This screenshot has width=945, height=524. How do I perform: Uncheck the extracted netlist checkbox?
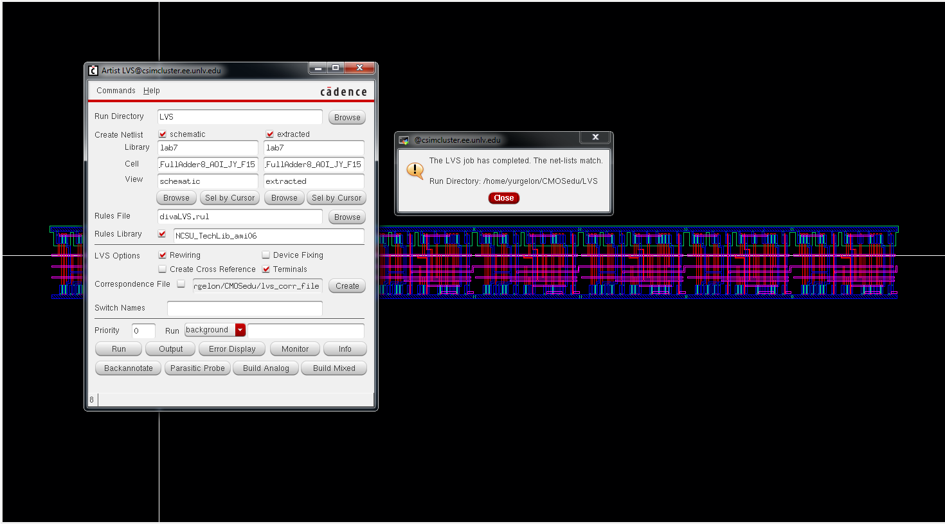click(270, 134)
